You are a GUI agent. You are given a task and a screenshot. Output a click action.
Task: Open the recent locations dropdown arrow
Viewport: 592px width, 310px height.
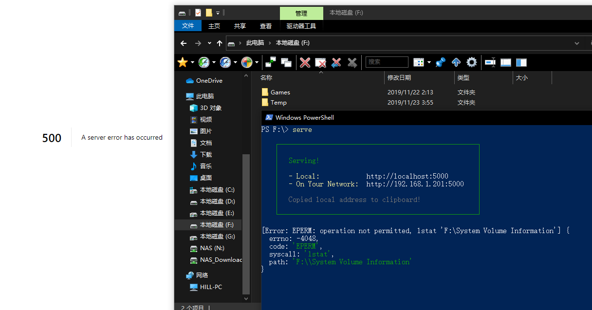tap(209, 43)
